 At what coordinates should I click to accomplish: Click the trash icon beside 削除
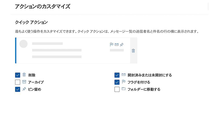24,75
